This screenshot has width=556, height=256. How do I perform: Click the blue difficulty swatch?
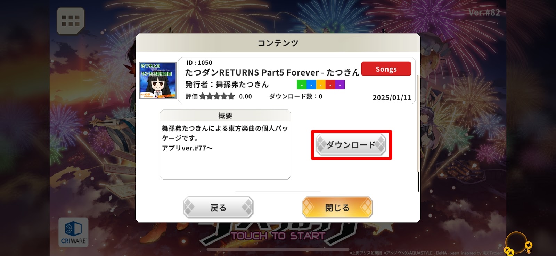pos(311,85)
